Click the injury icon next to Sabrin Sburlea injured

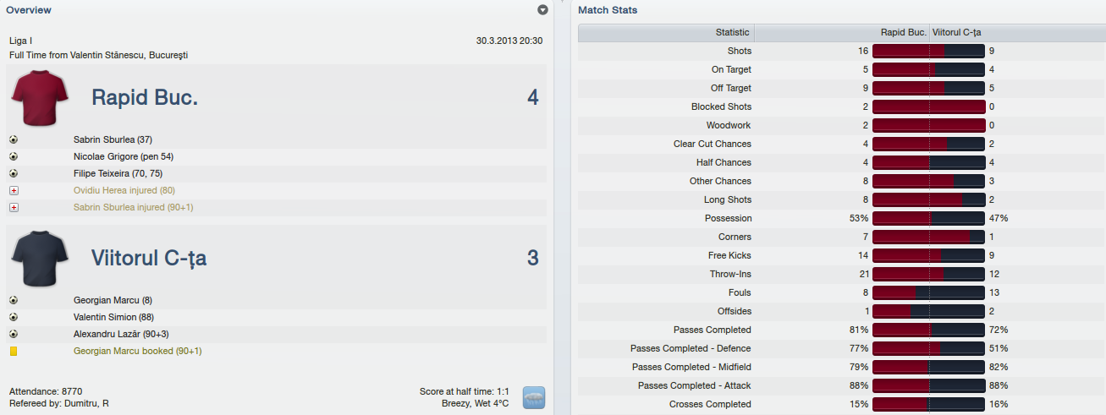14,207
